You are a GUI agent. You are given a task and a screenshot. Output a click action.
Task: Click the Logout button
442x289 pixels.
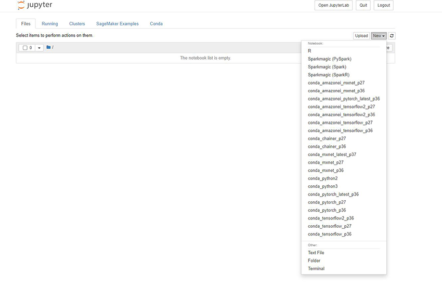pyautogui.click(x=384, y=5)
